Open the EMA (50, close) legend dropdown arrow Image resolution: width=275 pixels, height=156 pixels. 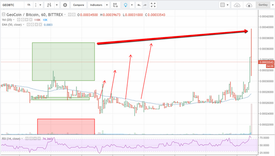[x=24, y=24]
